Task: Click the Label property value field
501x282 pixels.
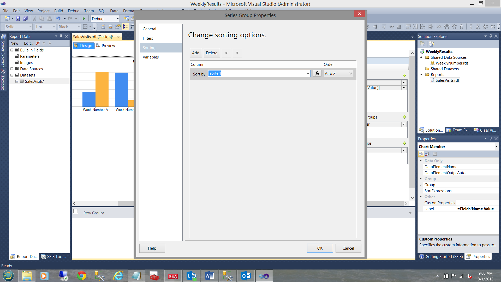Action: point(476,209)
